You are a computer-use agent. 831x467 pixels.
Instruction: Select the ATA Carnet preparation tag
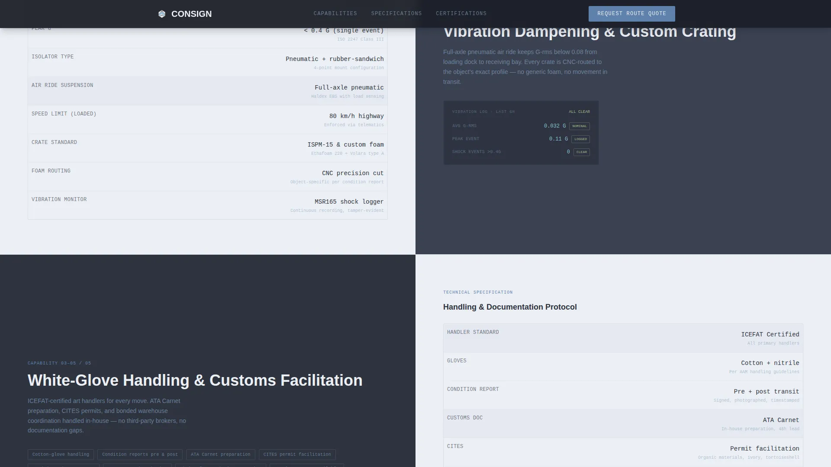[221, 454]
